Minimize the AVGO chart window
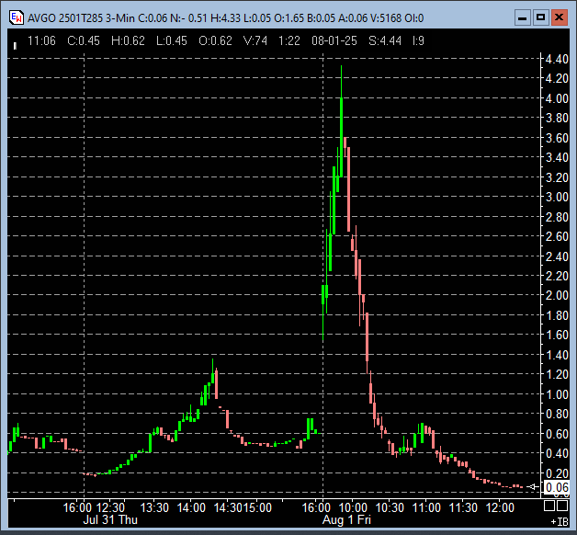This screenshot has height=535, width=577. (522, 17)
